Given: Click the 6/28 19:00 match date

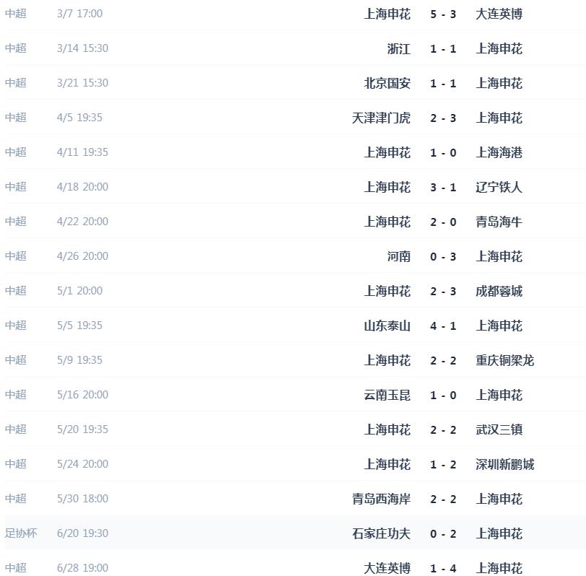Looking at the screenshot, I should [x=82, y=568].
